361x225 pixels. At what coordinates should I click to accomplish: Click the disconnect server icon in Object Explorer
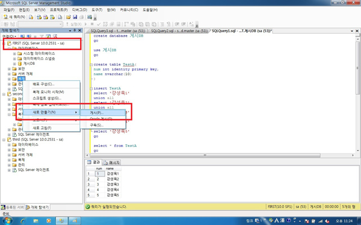(28, 36)
